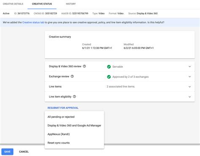Click 2 associated line items text
The height and width of the screenshot is (156, 200).
[121, 87]
